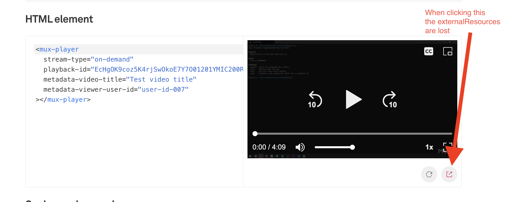The width and height of the screenshot is (510, 202).
Task: Skip forward 10 seconds in the video
Action: click(390, 99)
